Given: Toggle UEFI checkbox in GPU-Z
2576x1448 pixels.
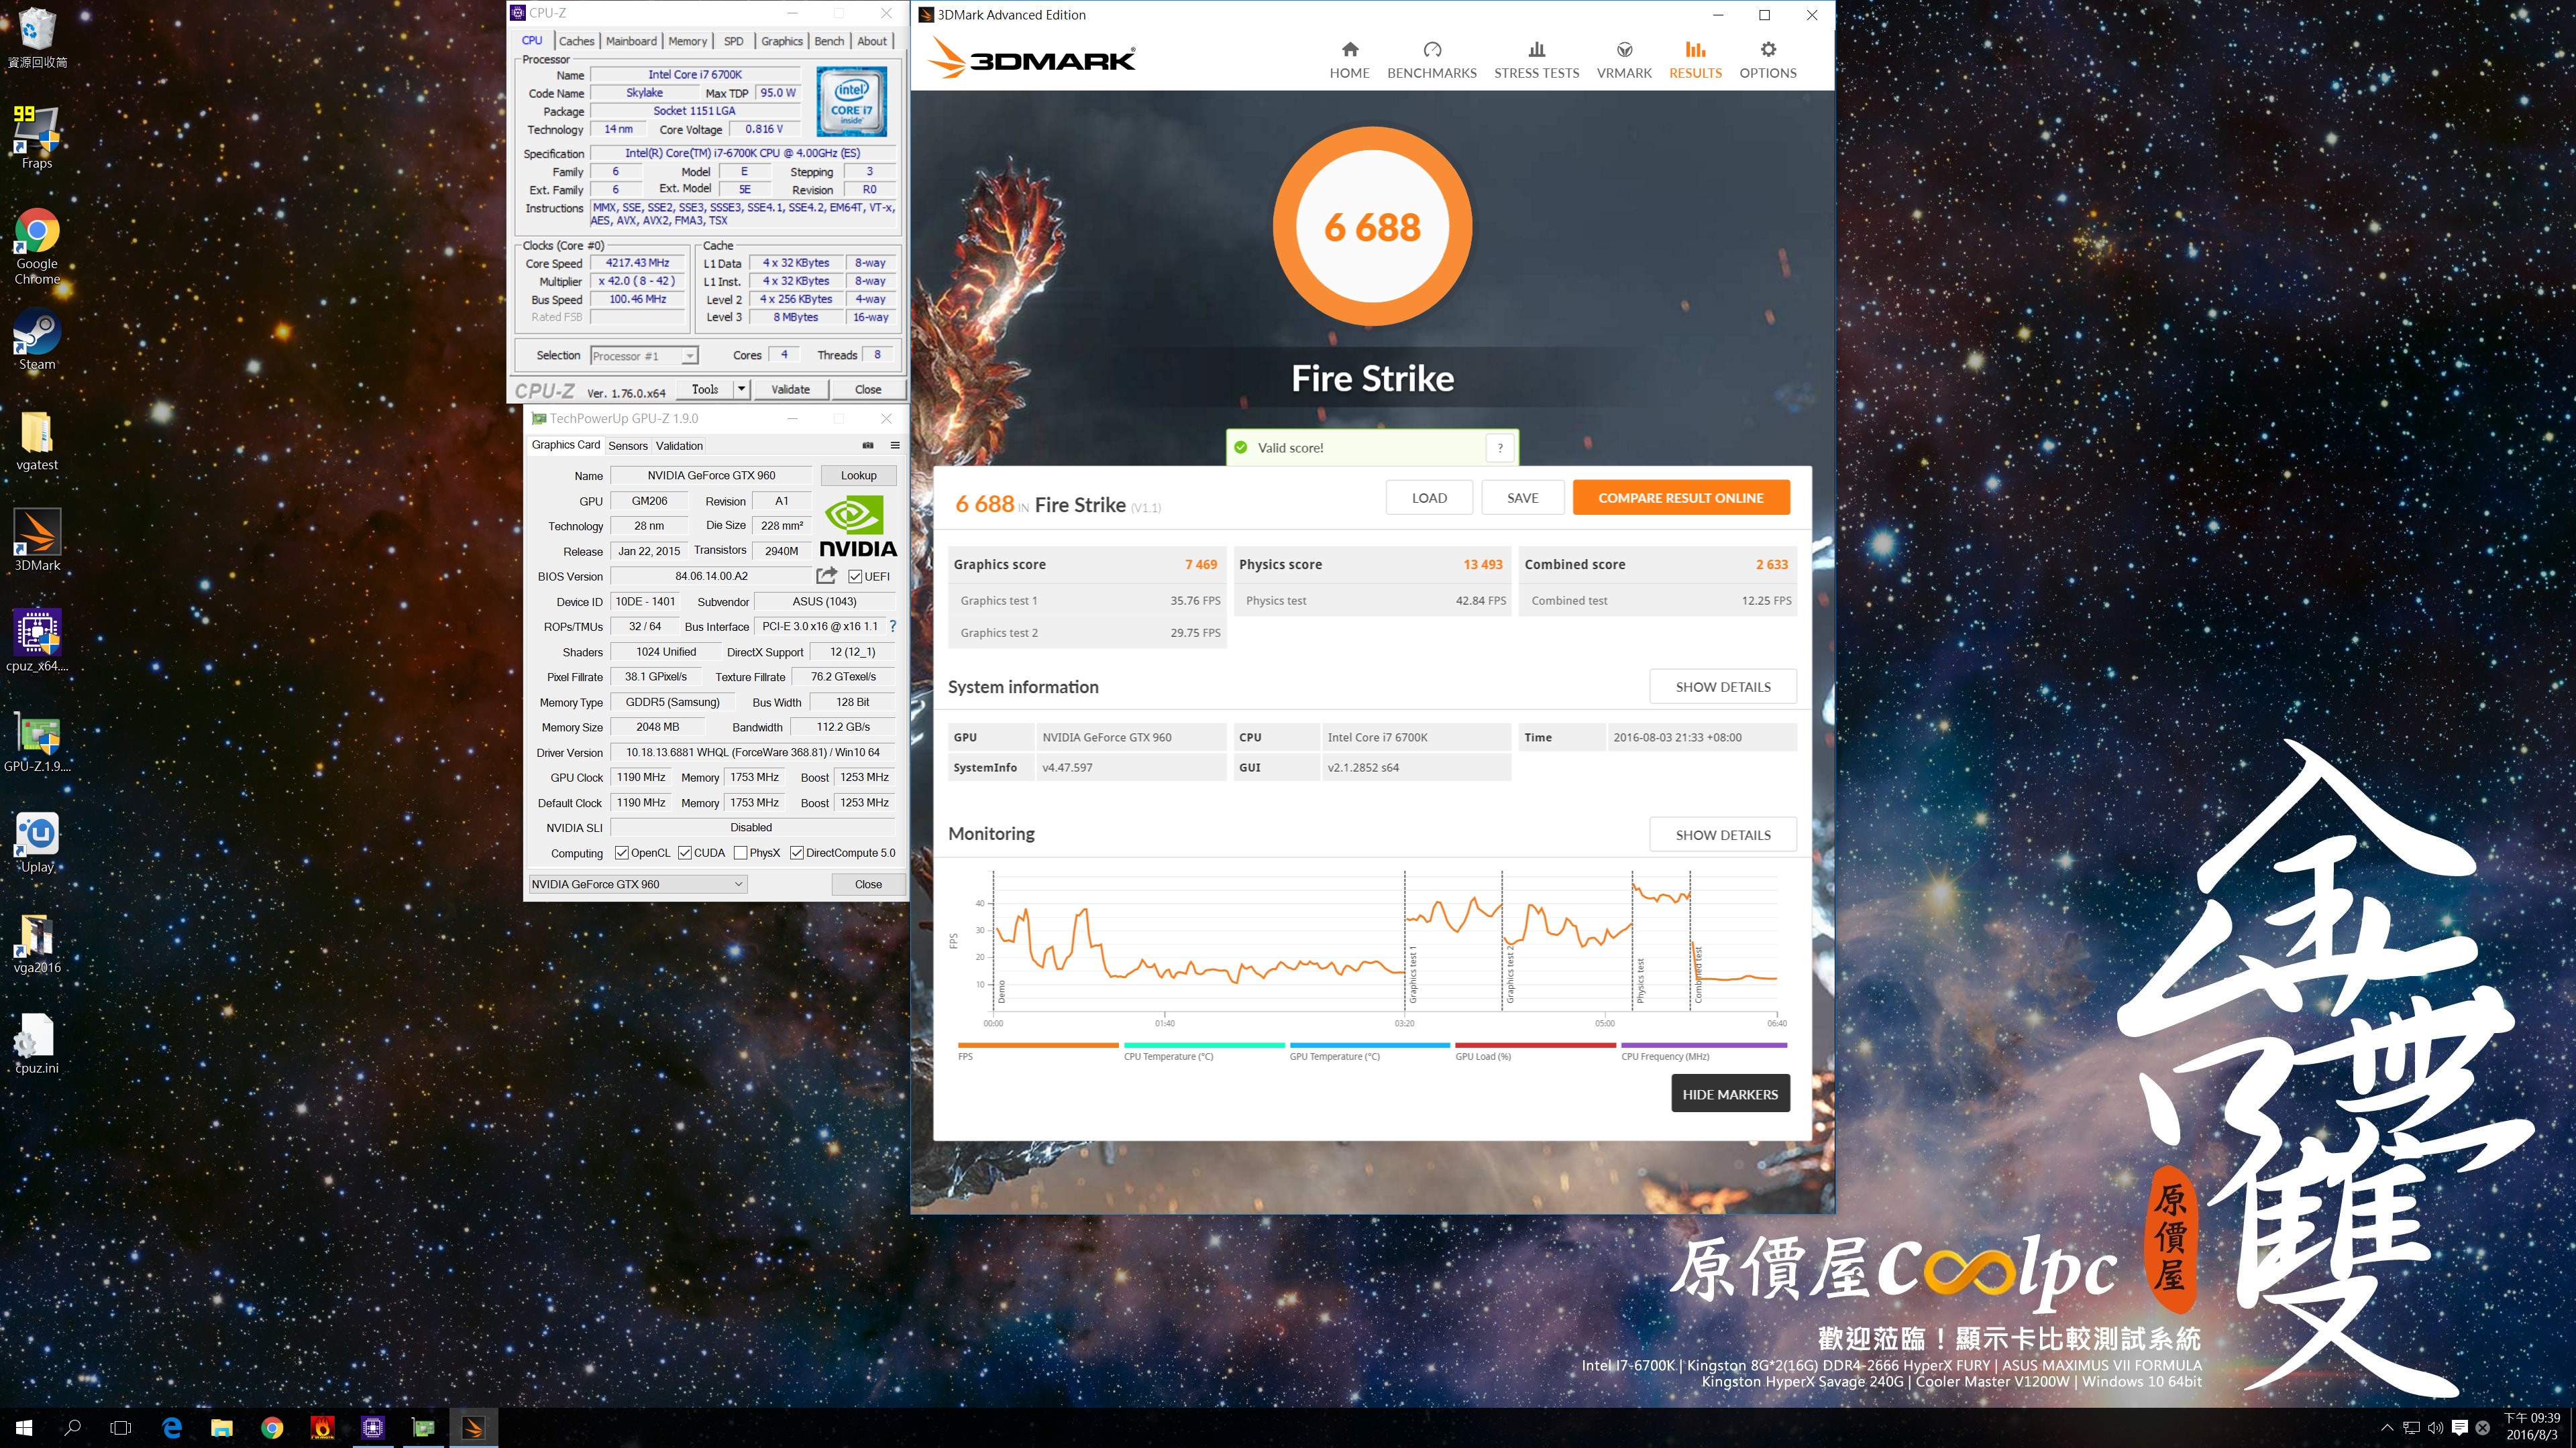Looking at the screenshot, I should tap(855, 577).
